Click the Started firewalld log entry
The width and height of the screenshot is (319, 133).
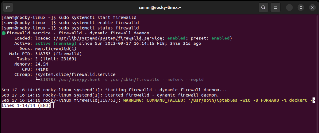(162, 95)
